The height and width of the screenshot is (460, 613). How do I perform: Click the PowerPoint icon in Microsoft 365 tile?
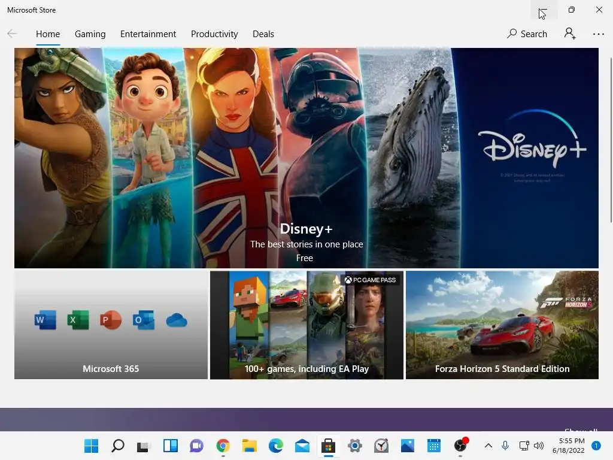[x=111, y=320]
